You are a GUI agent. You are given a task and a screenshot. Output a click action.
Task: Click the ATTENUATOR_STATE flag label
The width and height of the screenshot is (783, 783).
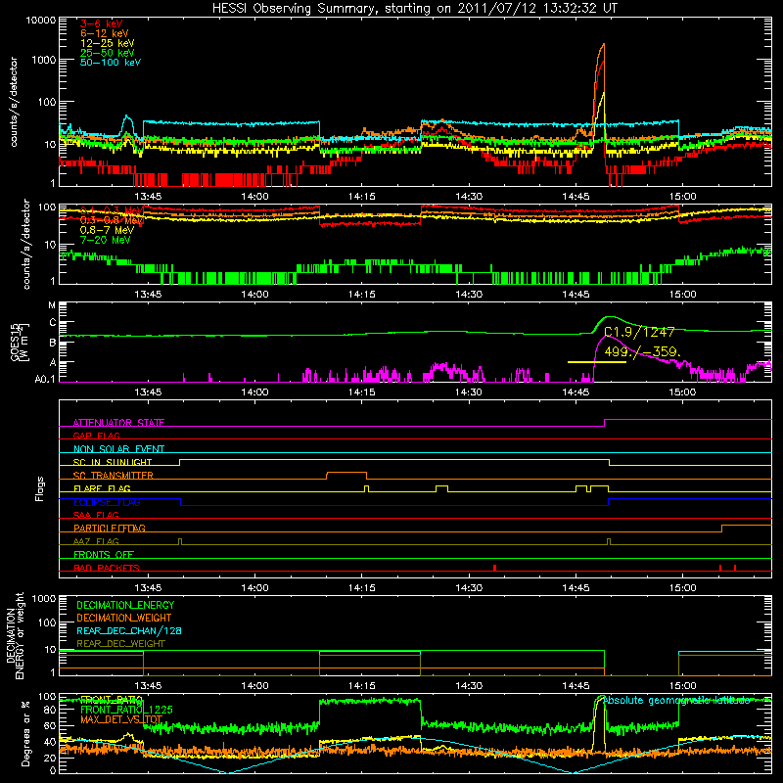pos(118,423)
